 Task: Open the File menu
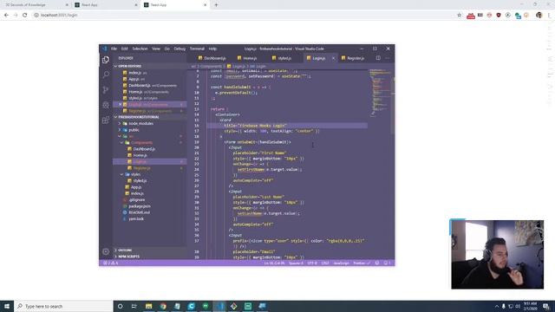tap(114, 49)
